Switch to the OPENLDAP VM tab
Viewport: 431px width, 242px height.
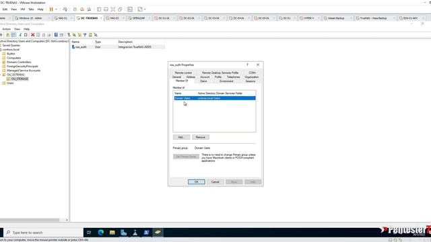pyautogui.click(x=138, y=18)
